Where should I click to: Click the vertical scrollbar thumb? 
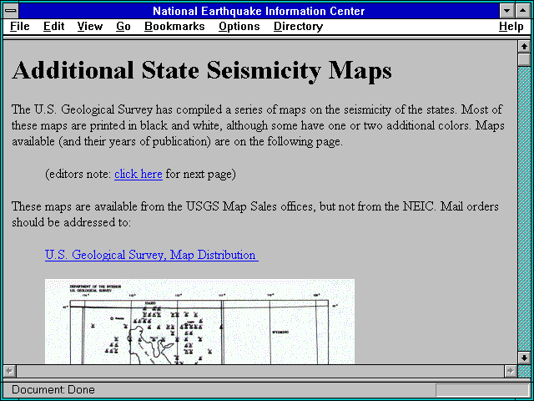524,59
